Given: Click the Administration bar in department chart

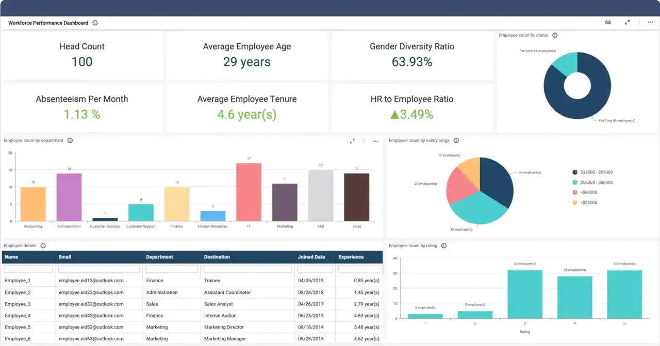Looking at the screenshot, I should [x=69, y=197].
